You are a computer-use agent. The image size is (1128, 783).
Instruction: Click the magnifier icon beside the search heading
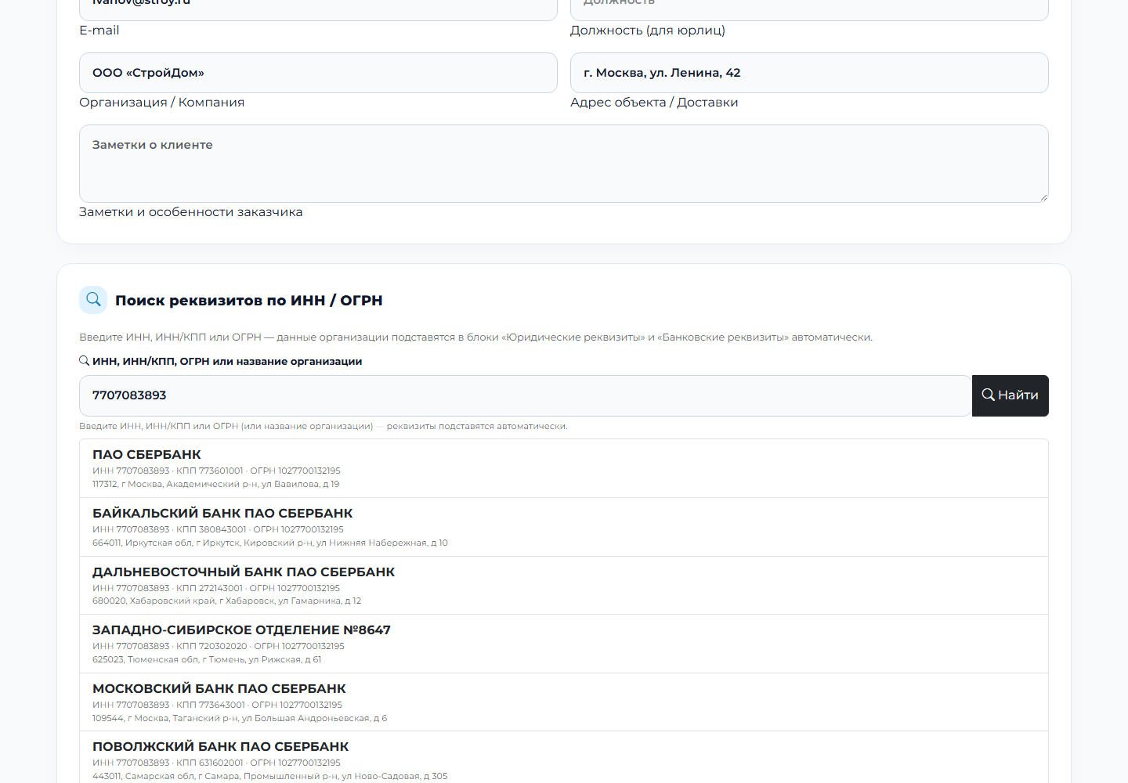point(93,300)
